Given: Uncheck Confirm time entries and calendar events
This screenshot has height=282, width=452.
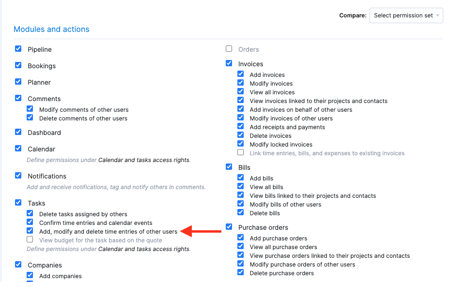Looking at the screenshot, I should click(x=30, y=222).
